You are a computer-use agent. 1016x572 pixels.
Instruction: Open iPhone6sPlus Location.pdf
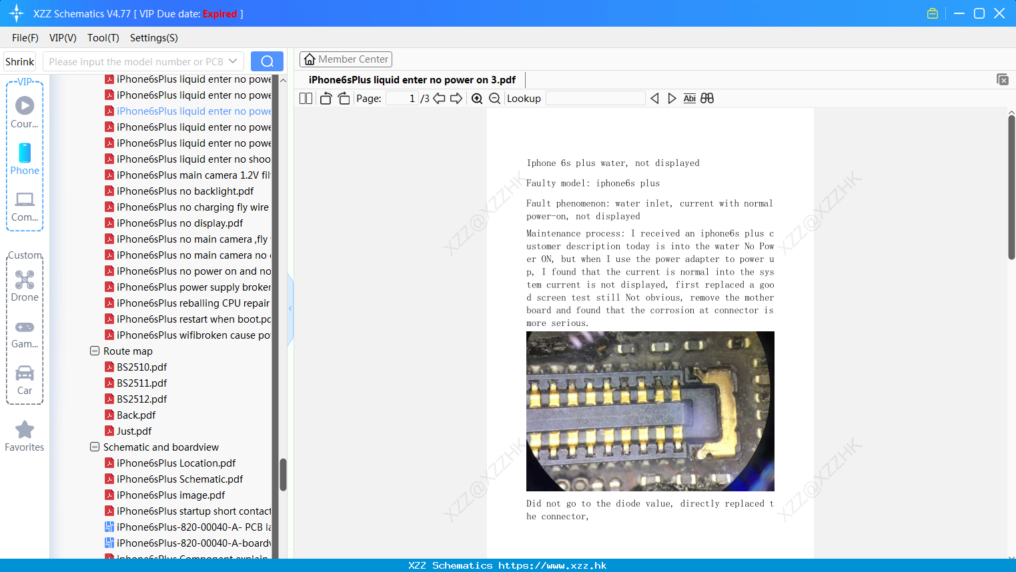click(x=176, y=463)
